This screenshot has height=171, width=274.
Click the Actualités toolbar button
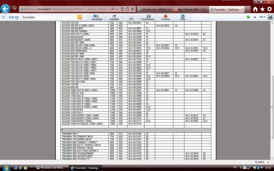[114, 17]
